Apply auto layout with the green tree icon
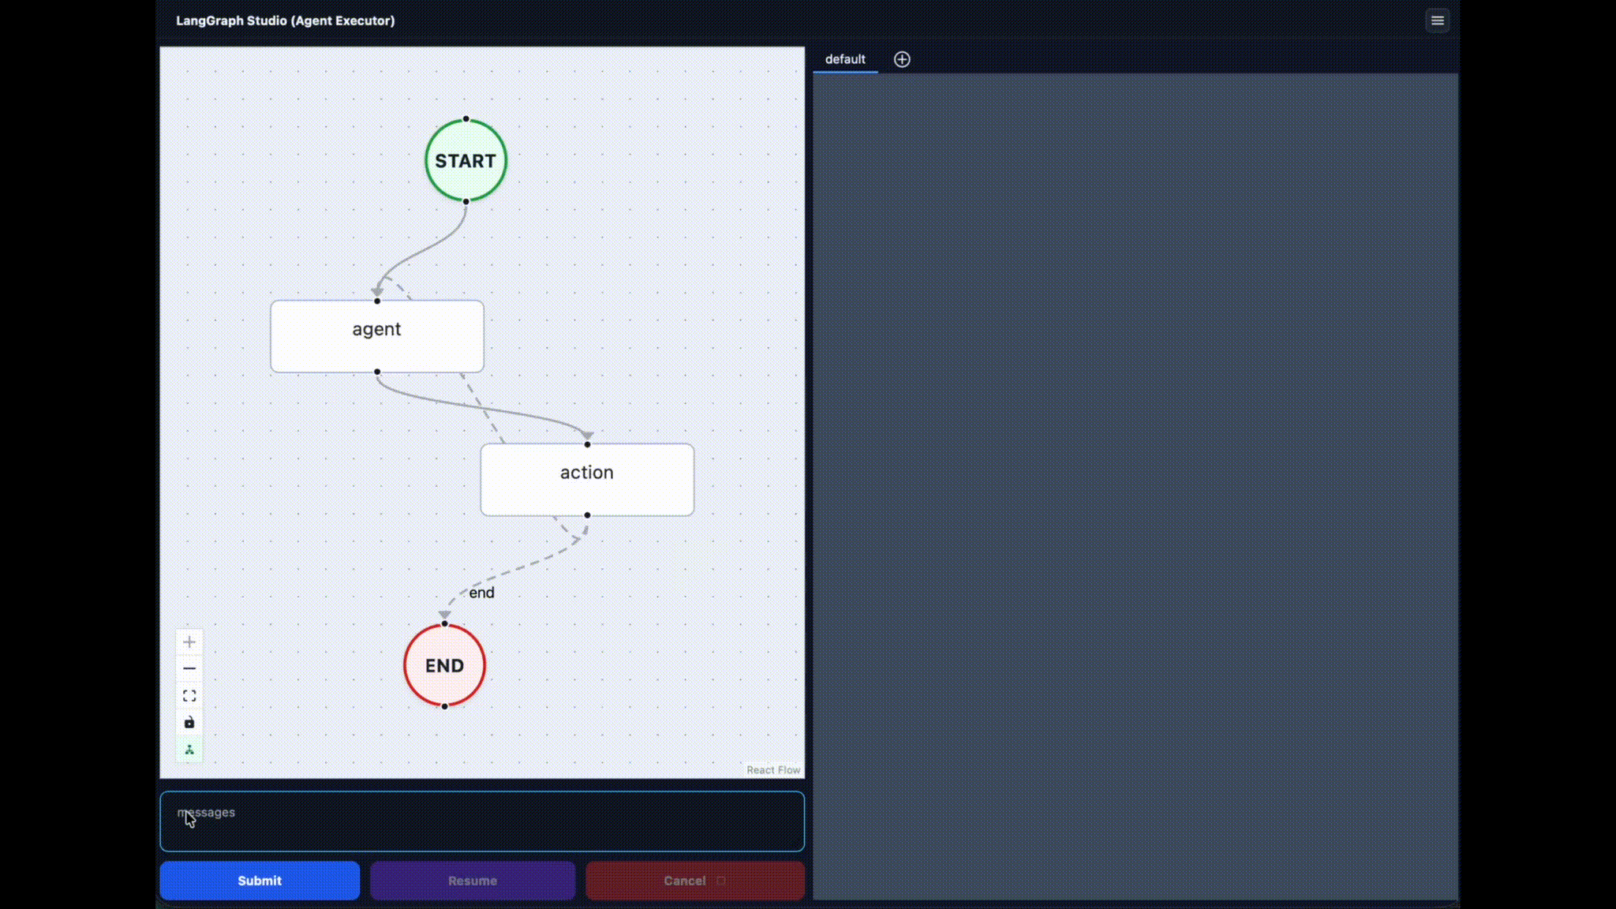The image size is (1616, 909). 189,750
